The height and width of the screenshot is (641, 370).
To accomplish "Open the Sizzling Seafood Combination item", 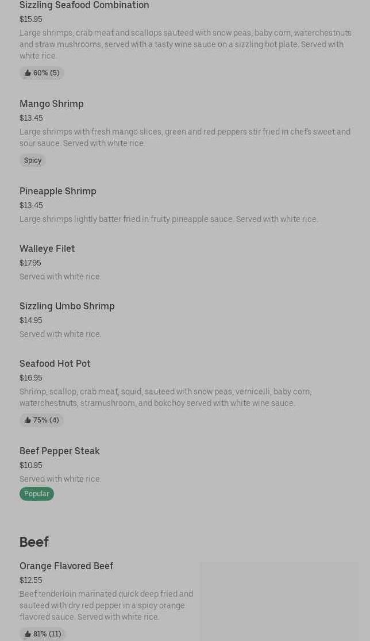I will (84, 5).
